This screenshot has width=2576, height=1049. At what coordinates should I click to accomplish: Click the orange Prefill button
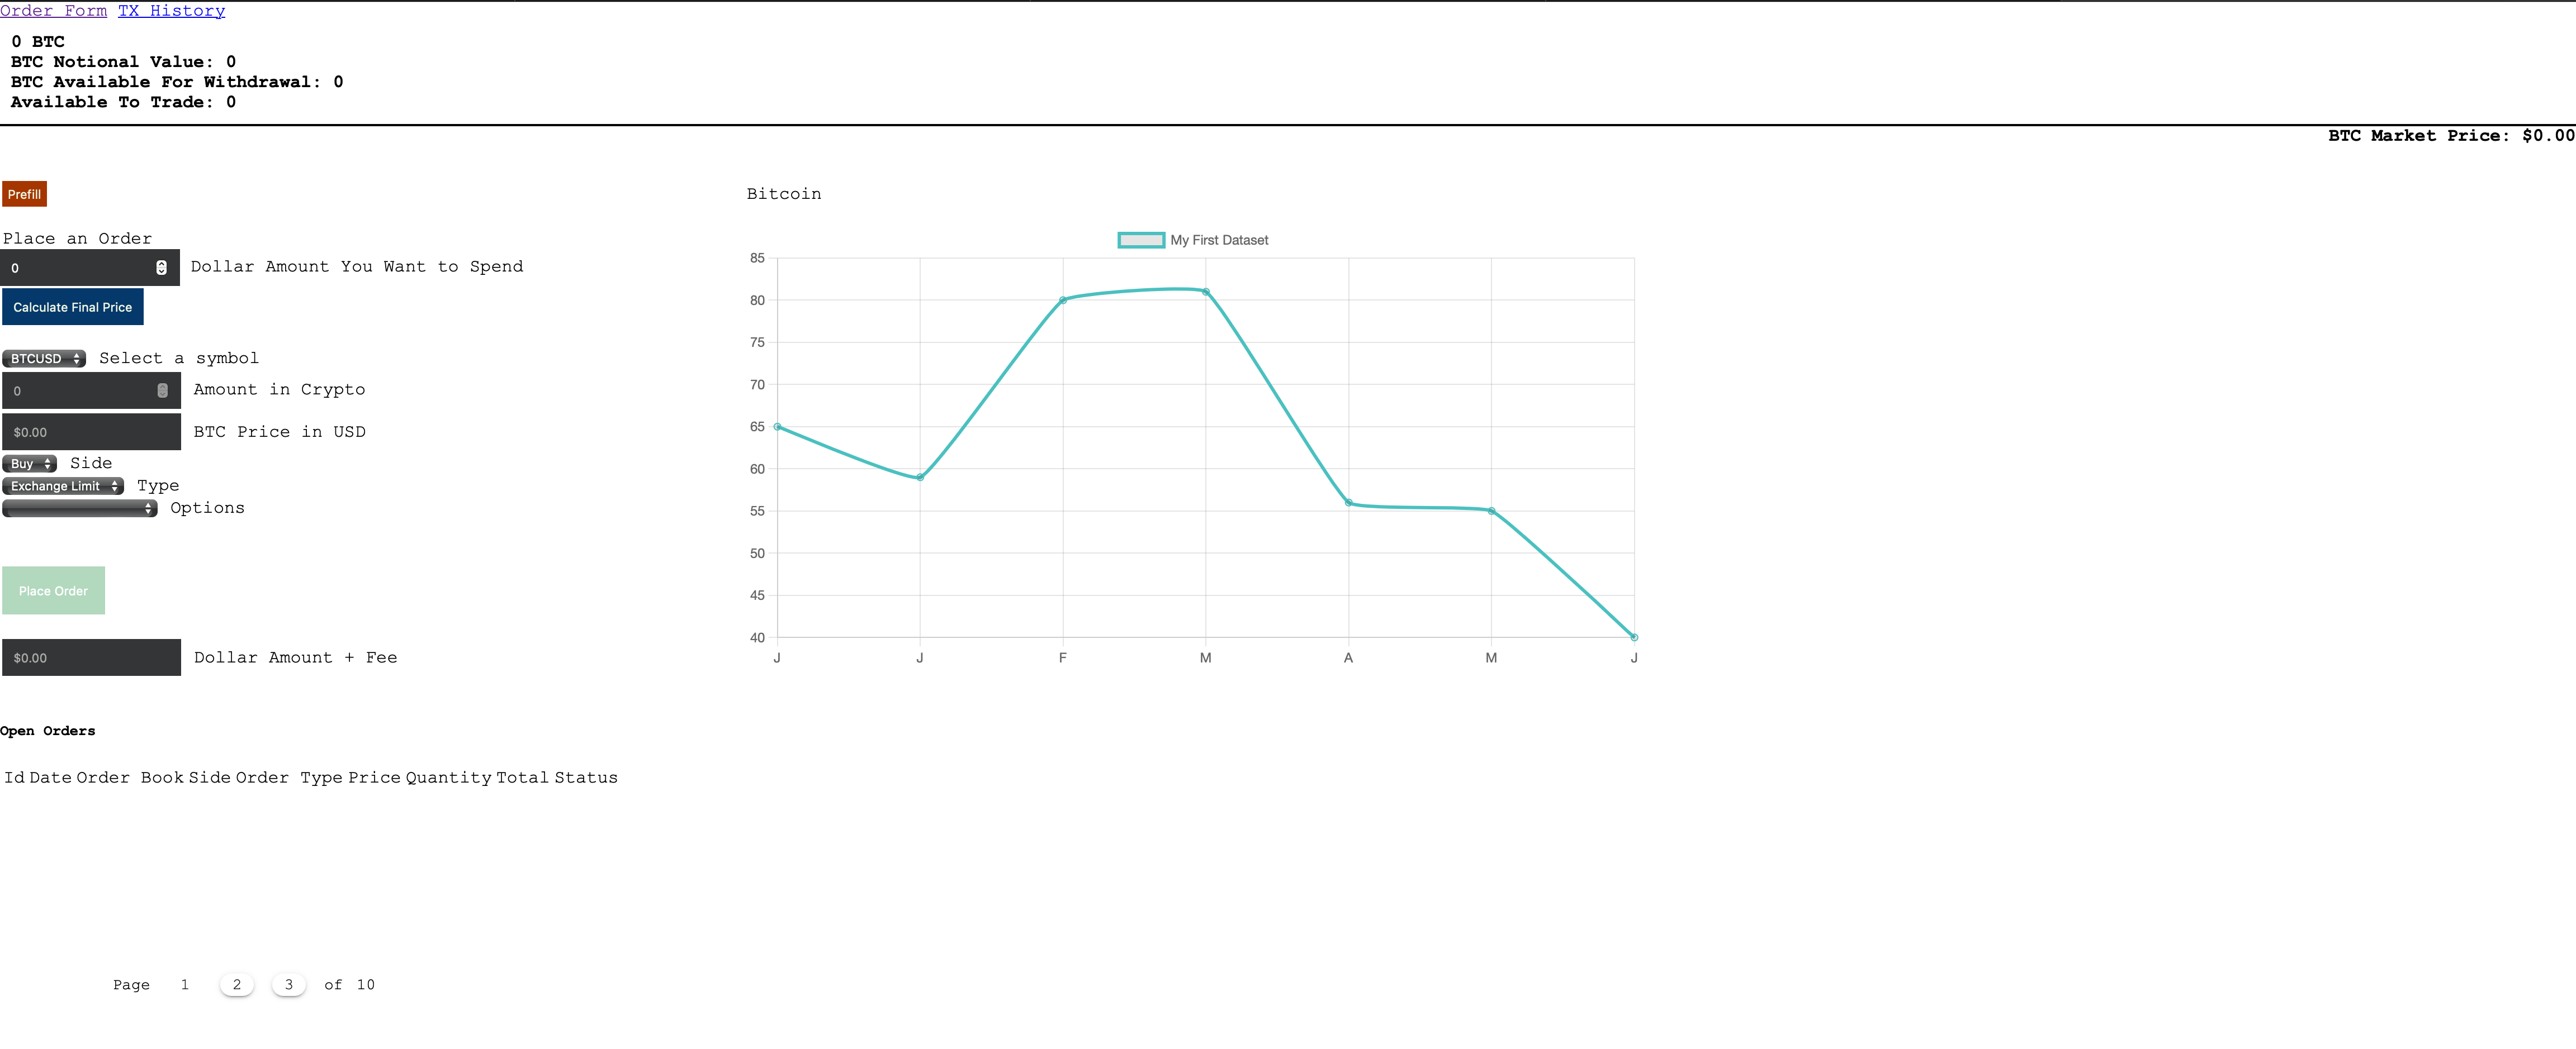click(24, 194)
